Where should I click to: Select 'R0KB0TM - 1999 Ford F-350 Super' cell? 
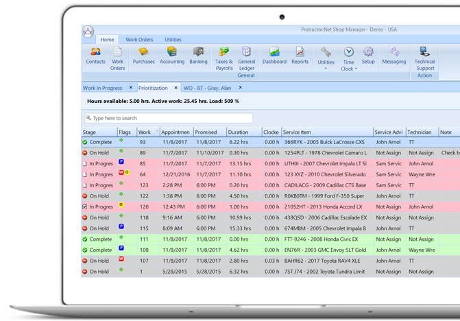[327, 196]
